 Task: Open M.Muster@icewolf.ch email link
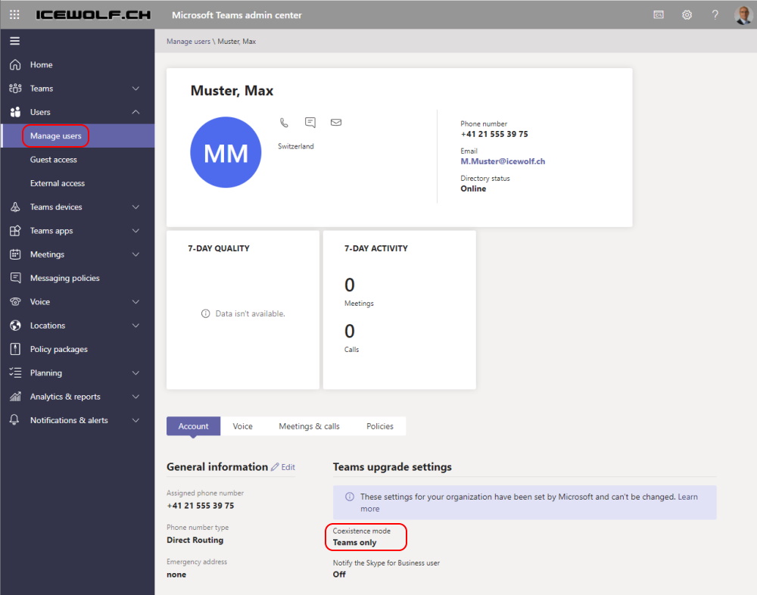(503, 161)
